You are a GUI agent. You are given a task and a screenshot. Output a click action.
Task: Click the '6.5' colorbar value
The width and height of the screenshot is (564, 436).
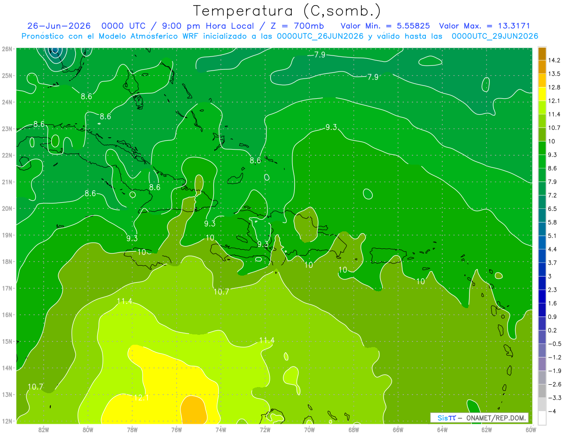(x=553, y=208)
